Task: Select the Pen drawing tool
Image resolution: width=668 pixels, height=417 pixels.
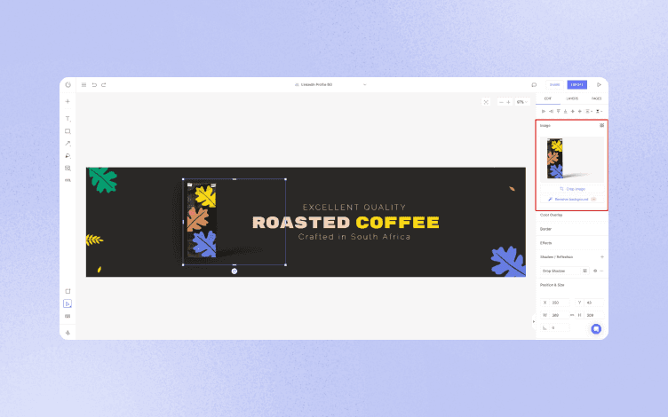Action: point(68,156)
